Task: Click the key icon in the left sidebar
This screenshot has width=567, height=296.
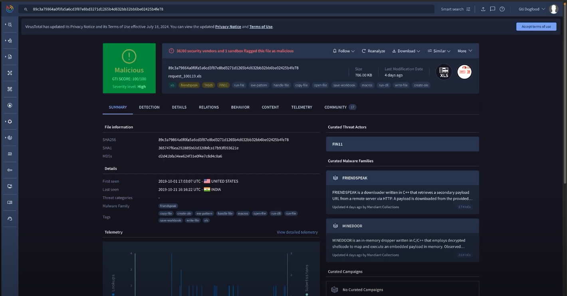Action: [x=10, y=170]
